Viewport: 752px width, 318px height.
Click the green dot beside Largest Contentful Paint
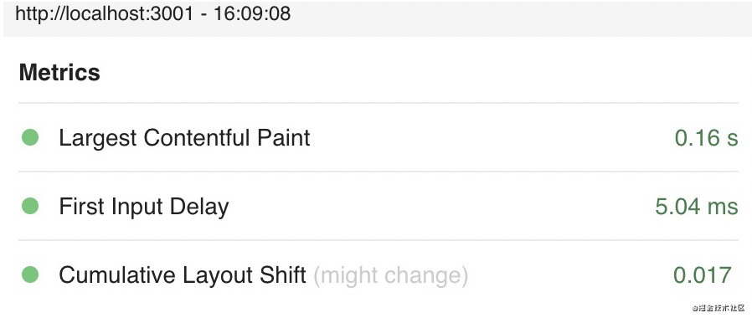click(30, 137)
